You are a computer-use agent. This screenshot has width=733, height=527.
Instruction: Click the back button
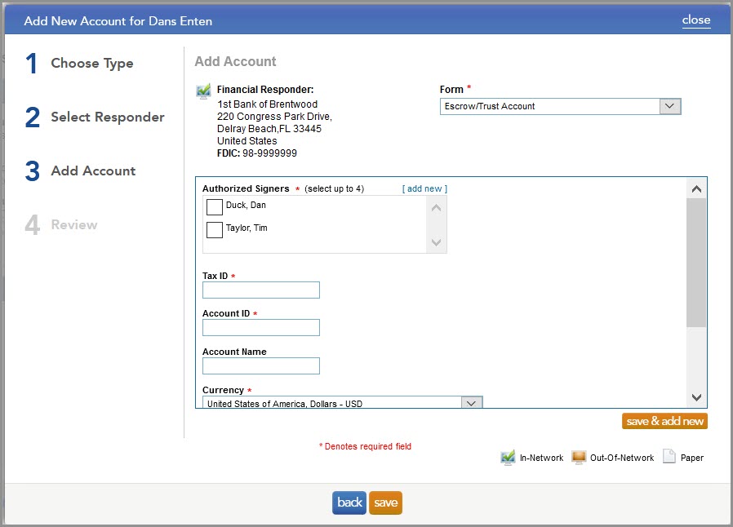point(349,503)
